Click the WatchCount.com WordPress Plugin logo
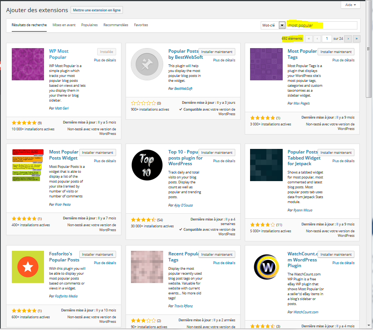373x330 pixels. [266, 267]
